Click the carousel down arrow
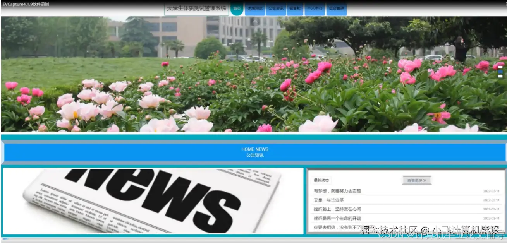Image resolution: width=507 pixels, height=243 pixels. click(x=255, y=122)
